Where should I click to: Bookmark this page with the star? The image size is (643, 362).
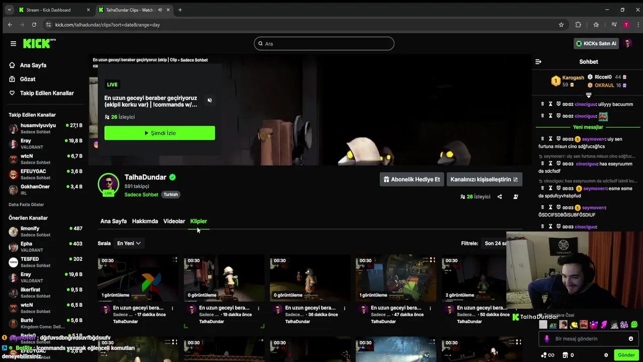(x=561, y=25)
